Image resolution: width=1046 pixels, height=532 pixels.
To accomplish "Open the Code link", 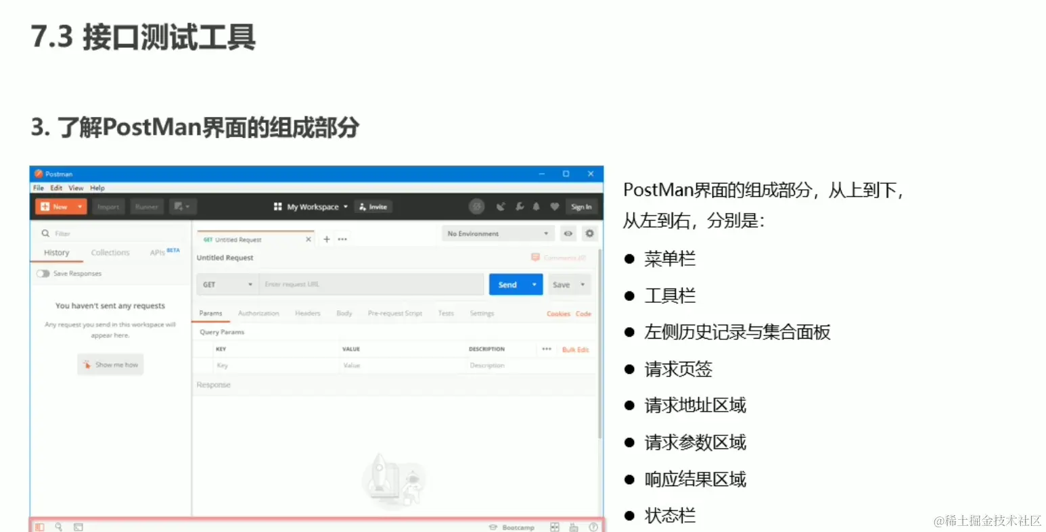I will click(583, 314).
